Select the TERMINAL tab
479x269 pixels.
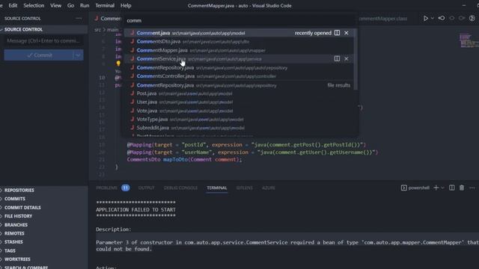216,188
